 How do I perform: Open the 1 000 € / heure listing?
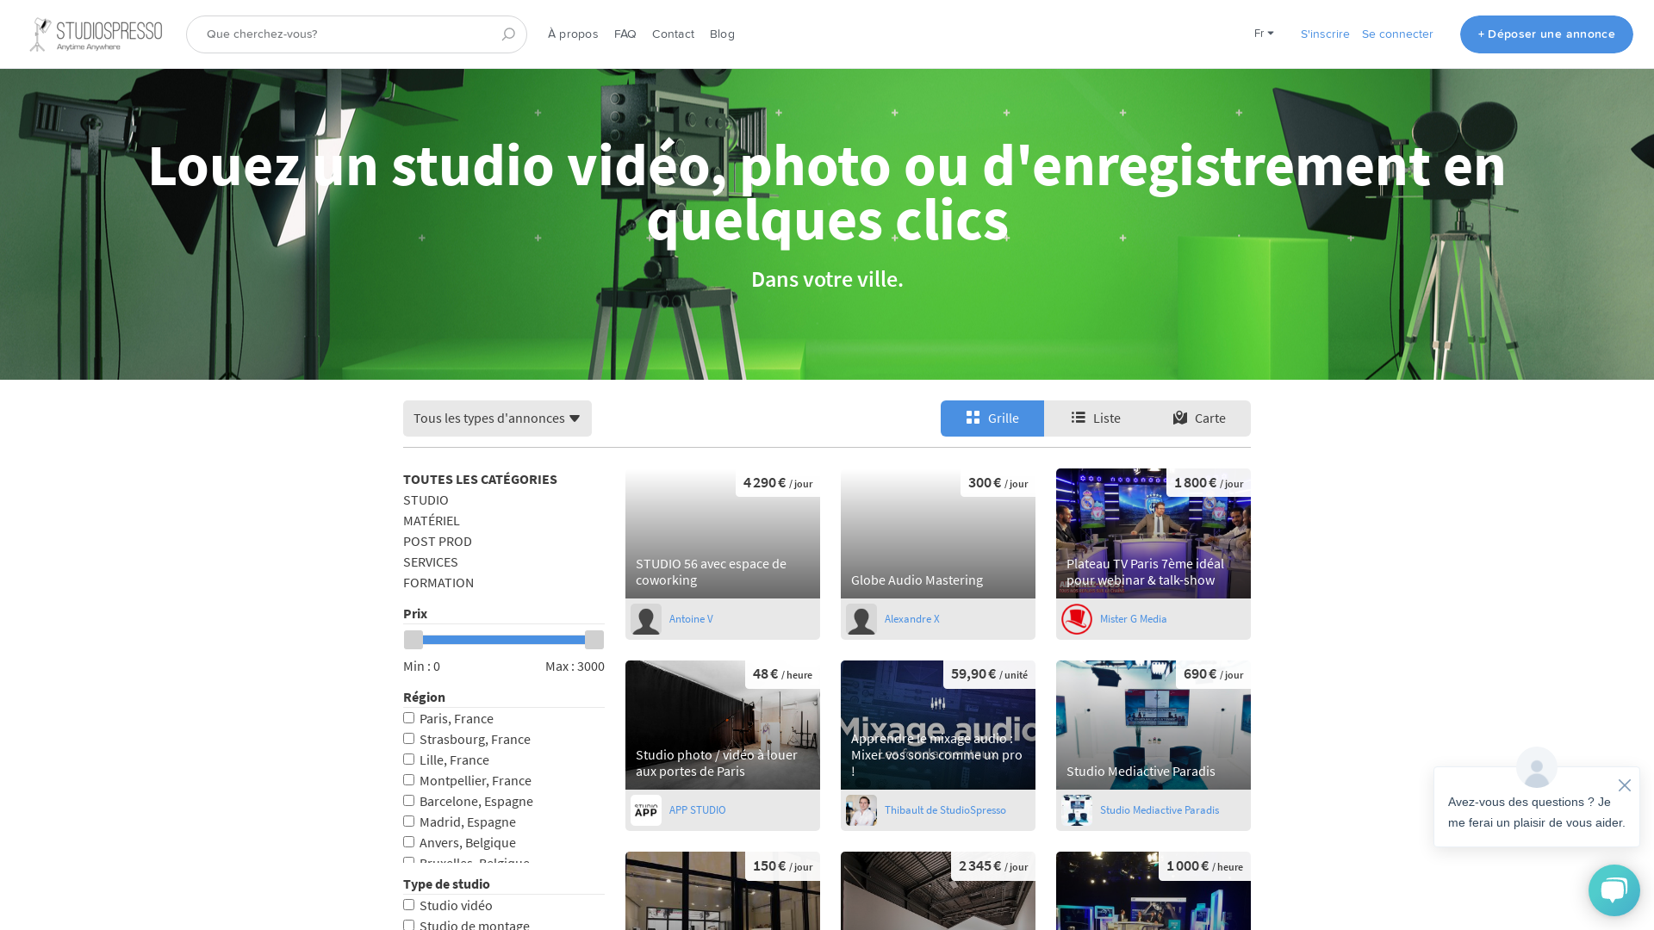coord(1153,891)
